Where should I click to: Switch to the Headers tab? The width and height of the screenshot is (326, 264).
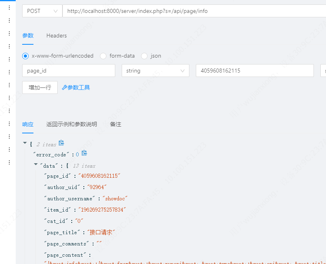[56, 35]
